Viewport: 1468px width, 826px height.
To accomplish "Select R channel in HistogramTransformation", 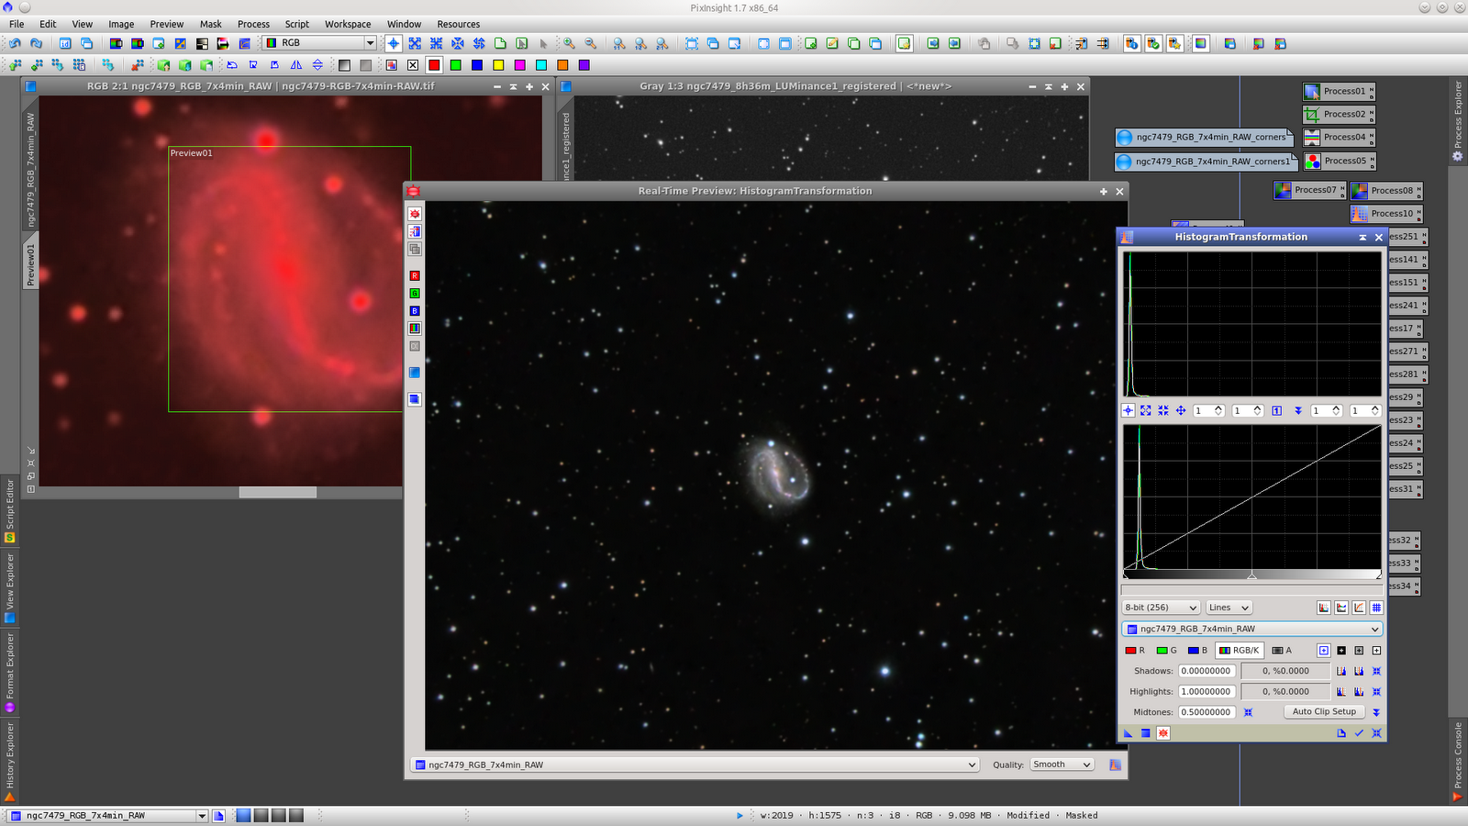I will coord(1135,651).
